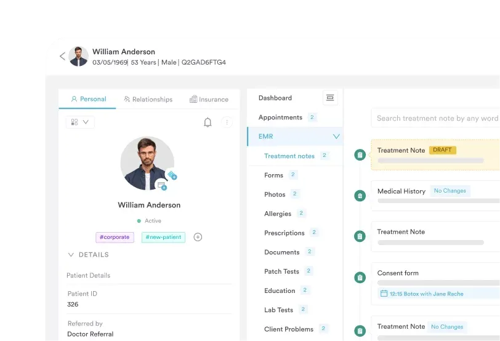Click the #corporate tag
This screenshot has height=341, width=500.
(x=115, y=237)
